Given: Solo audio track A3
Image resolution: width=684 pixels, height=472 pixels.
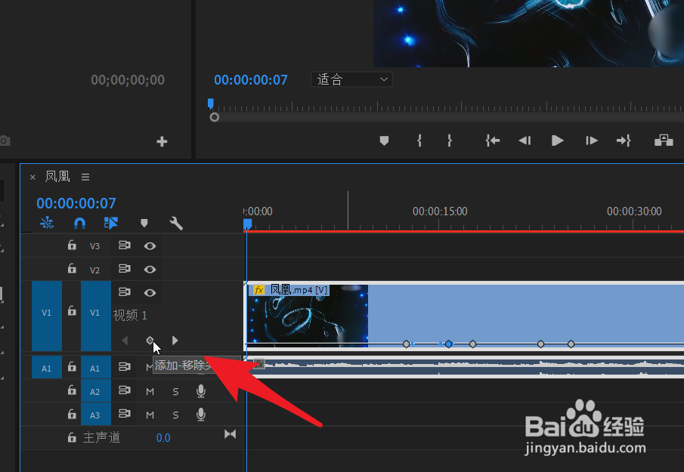Looking at the screenshot, I should pyautogui.click(x=175, y=415).
